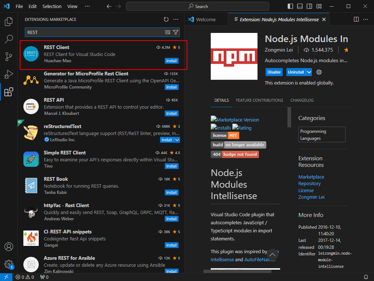Toggle bottom panel layout icon
Viewport: 374px width, 281px height.
[x=300, y=6]
